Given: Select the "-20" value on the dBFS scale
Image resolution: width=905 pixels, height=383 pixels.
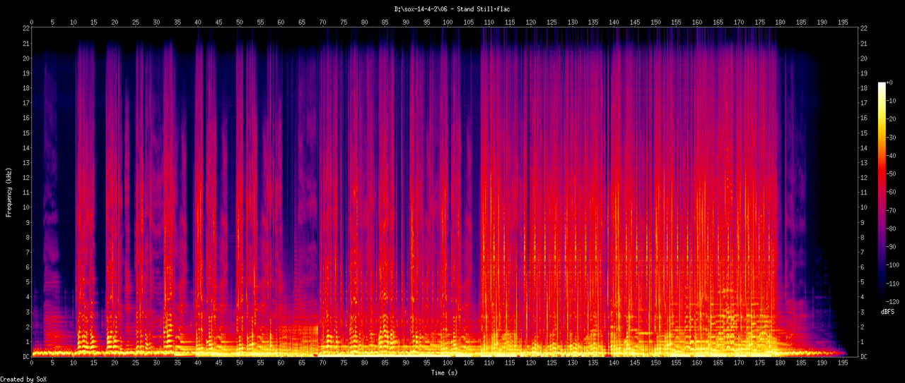Looking at the screenshot, I should (x=892, y=119).
